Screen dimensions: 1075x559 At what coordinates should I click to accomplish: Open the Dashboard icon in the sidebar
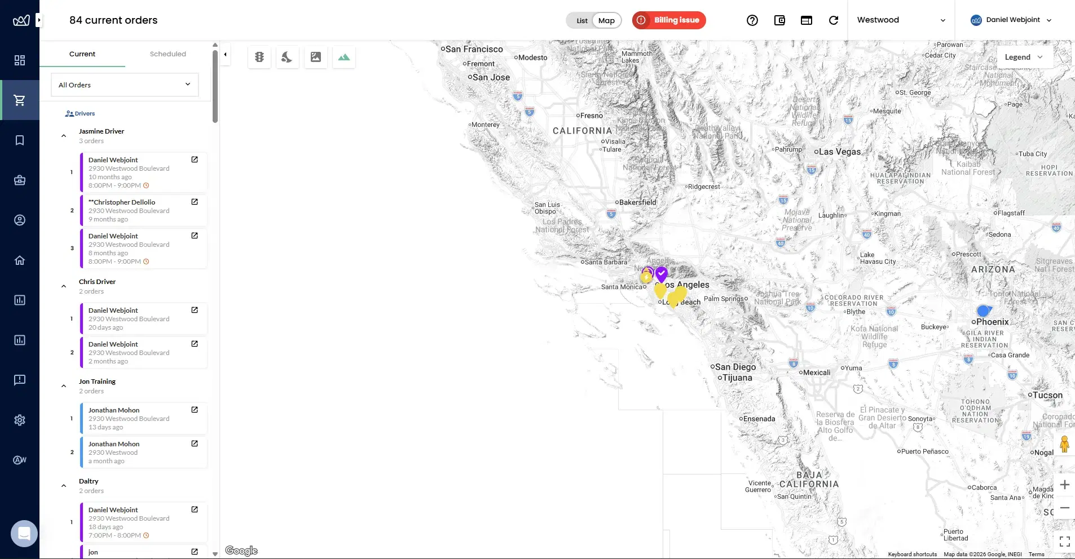point(20,59)
